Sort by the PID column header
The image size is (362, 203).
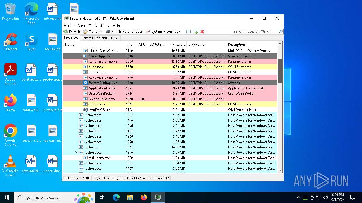[127, 45]
